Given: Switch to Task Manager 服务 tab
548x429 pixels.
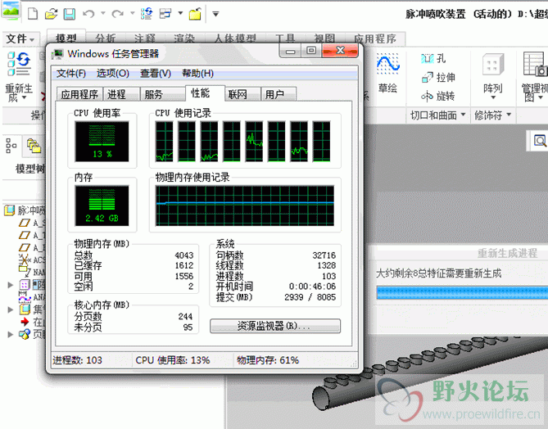Looking at the screenshot, I should (162, 94).
